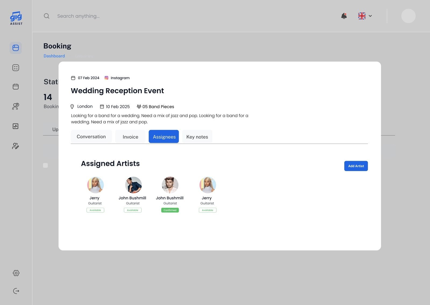Open the checklist tasks sidebar icon
The image size is (430, 305).
click(16, 68)
